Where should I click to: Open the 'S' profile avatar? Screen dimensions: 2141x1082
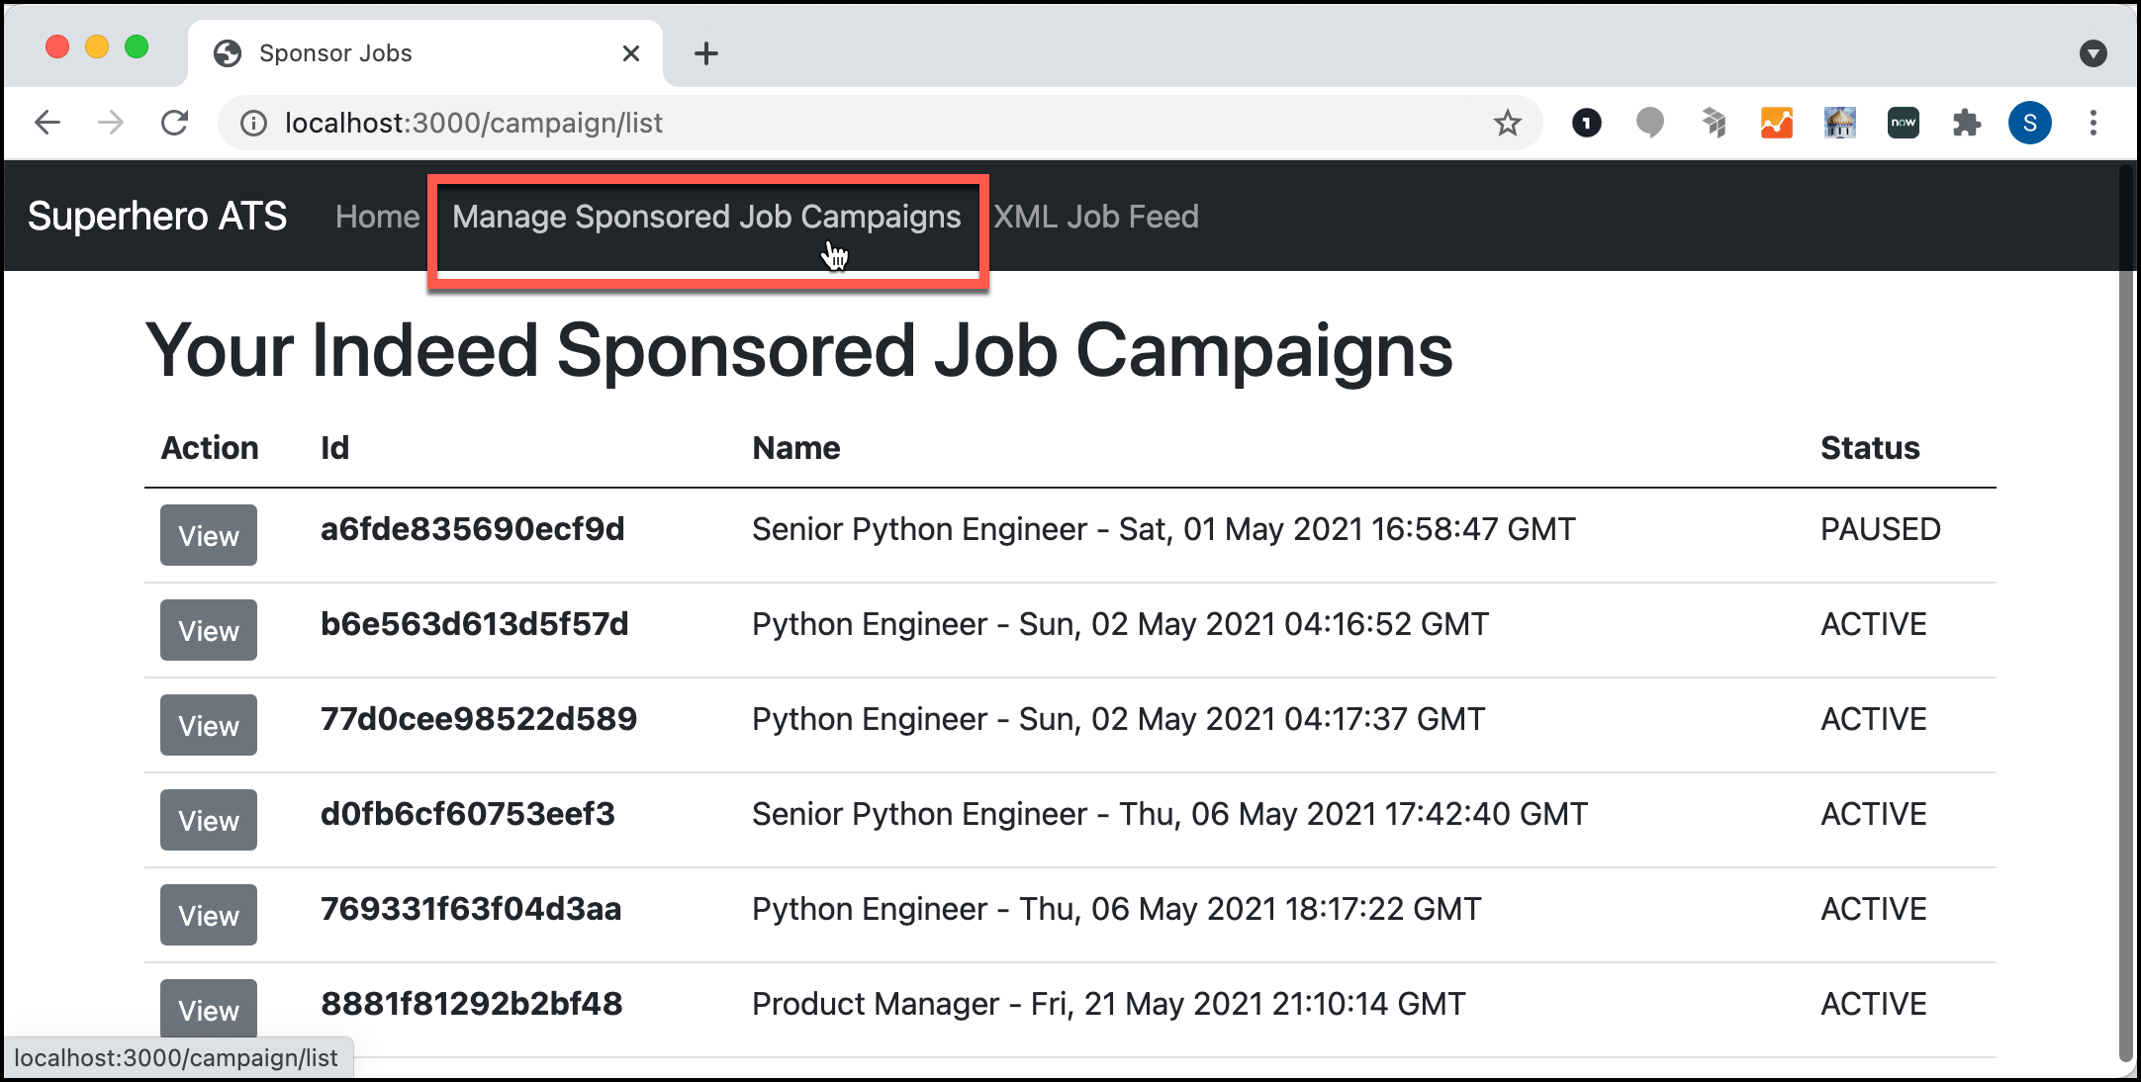coord(2030,123)
